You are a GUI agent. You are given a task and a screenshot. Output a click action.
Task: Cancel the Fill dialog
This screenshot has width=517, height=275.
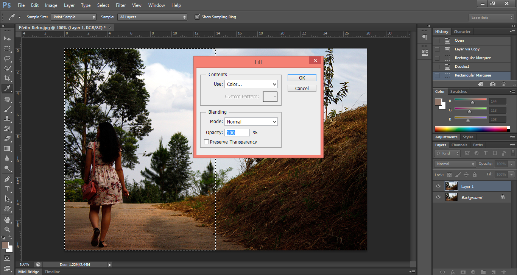(x=302, y=88)
